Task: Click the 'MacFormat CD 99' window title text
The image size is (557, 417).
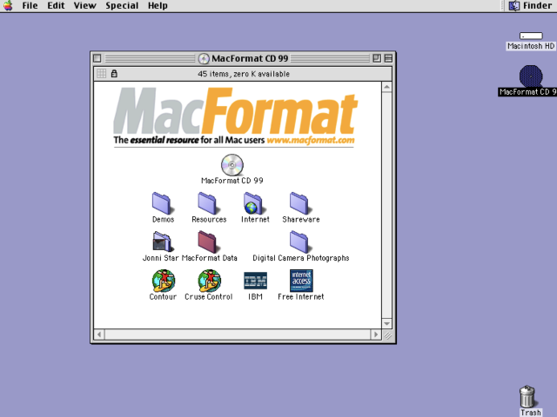Action: [250, 58]
